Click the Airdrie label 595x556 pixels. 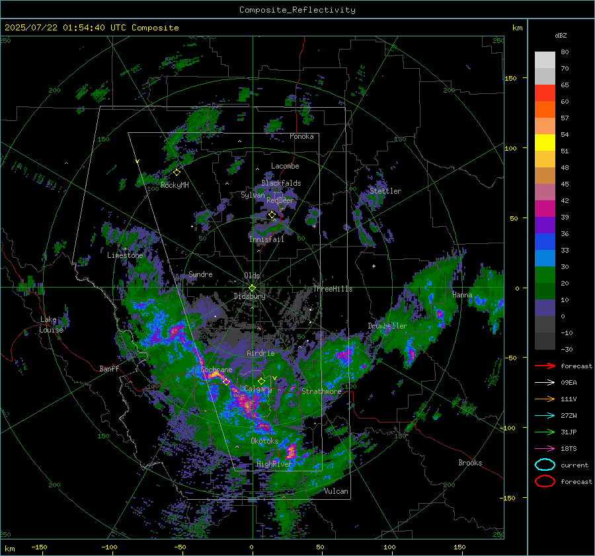click(260, 353)
